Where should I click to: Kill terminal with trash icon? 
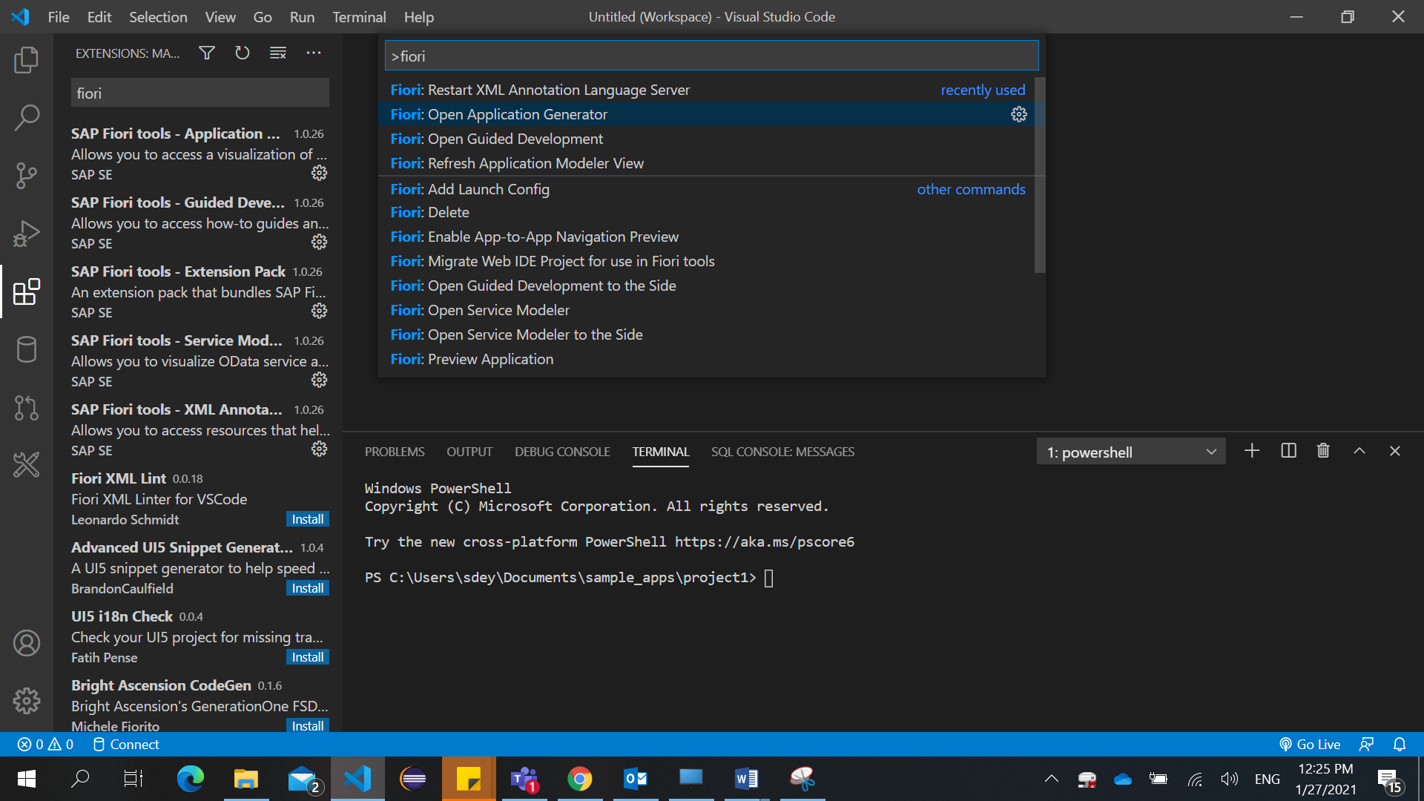[x=1323, y=451]
